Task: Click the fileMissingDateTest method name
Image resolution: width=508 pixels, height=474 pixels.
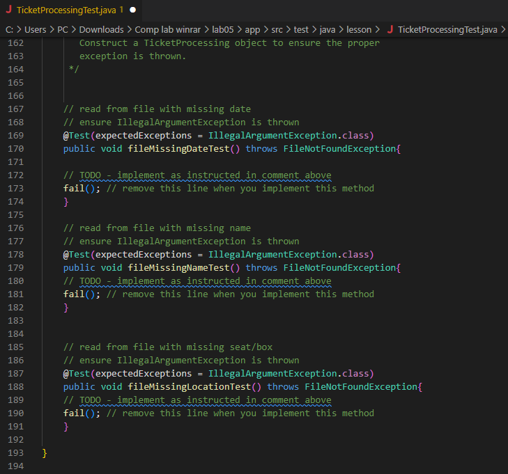Action: coord(179,149)
